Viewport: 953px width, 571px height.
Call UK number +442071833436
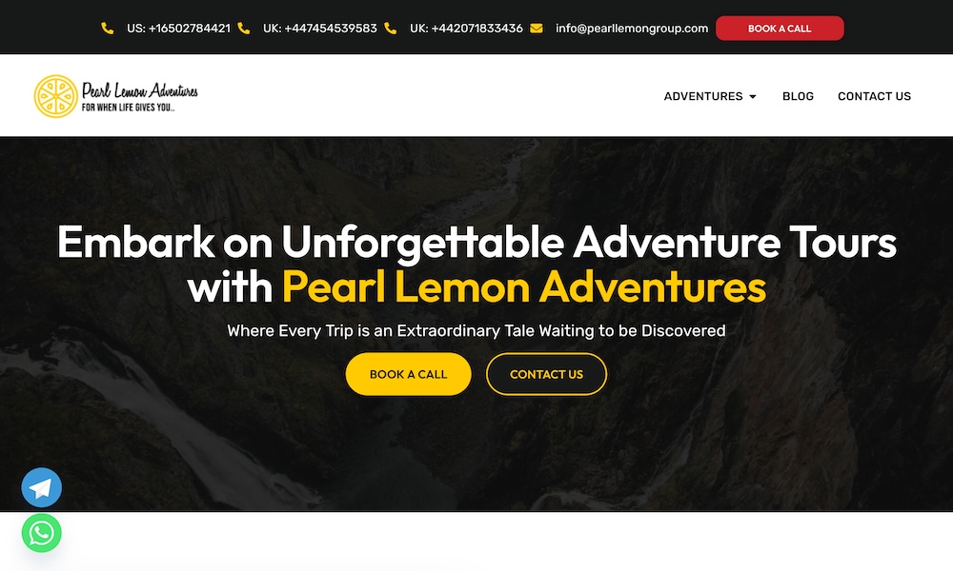(466, 29)
